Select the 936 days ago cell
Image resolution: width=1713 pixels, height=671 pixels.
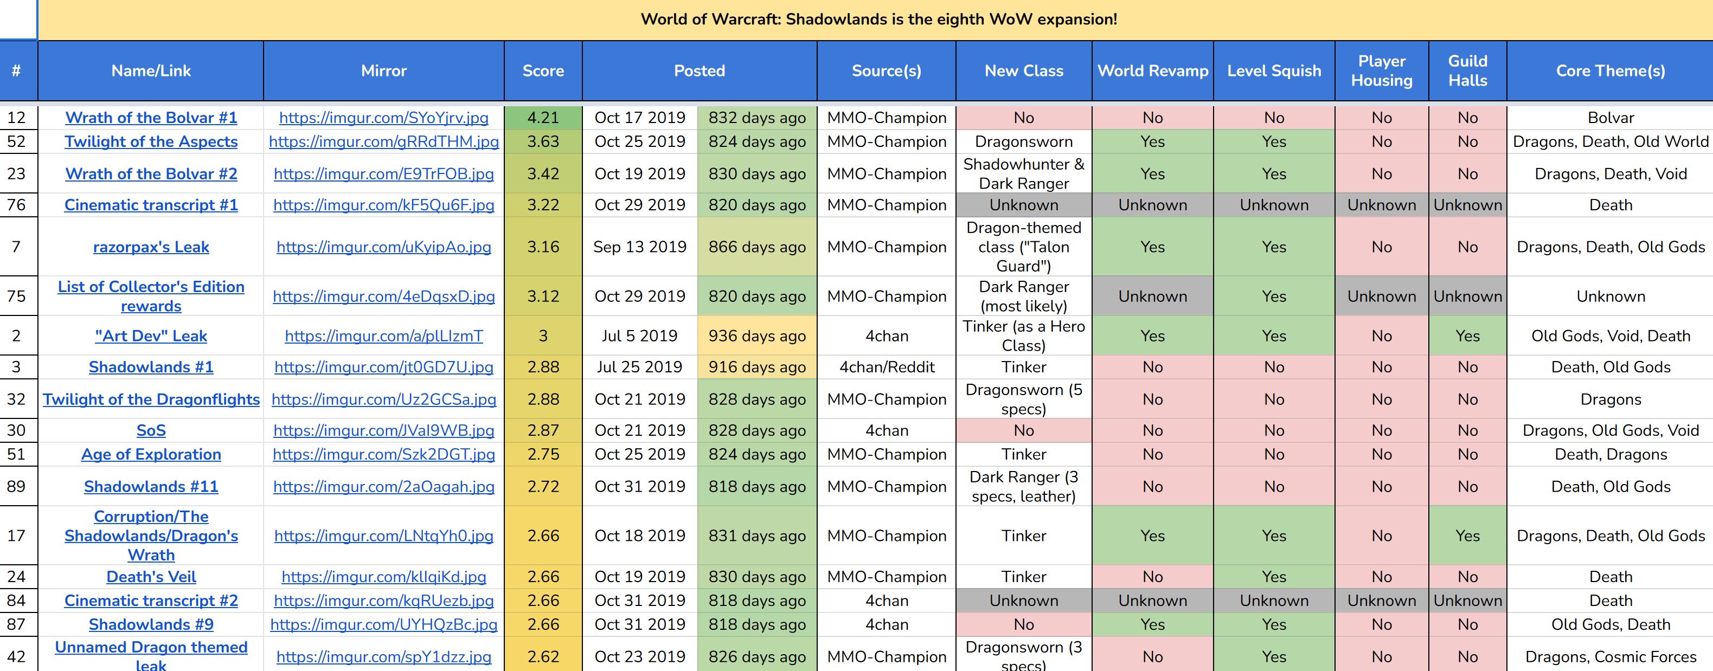pyautogui.click(x=757, y=336)
